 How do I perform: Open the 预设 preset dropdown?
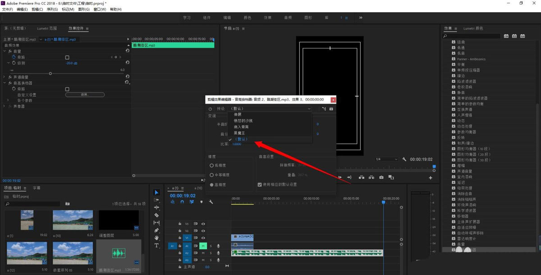pos(270,109)
